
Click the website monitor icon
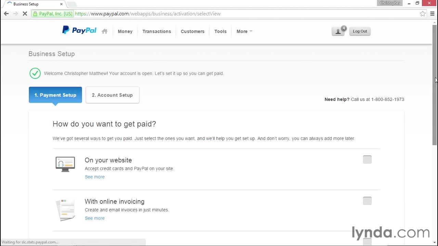65,164
